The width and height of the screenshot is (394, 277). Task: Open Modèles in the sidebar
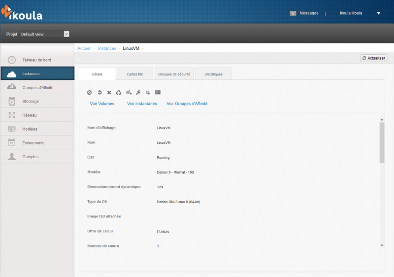37,129
